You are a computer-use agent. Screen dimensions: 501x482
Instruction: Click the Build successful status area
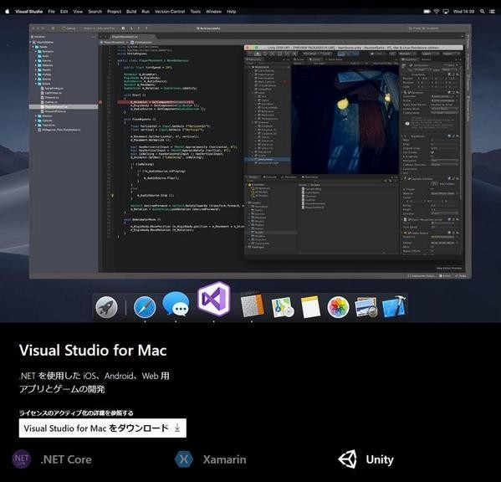[x=208, y=28]
